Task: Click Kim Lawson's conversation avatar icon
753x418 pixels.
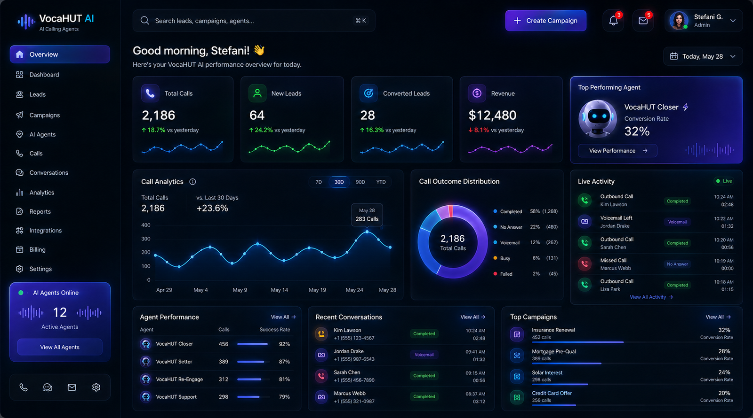Action: point(321,334)
